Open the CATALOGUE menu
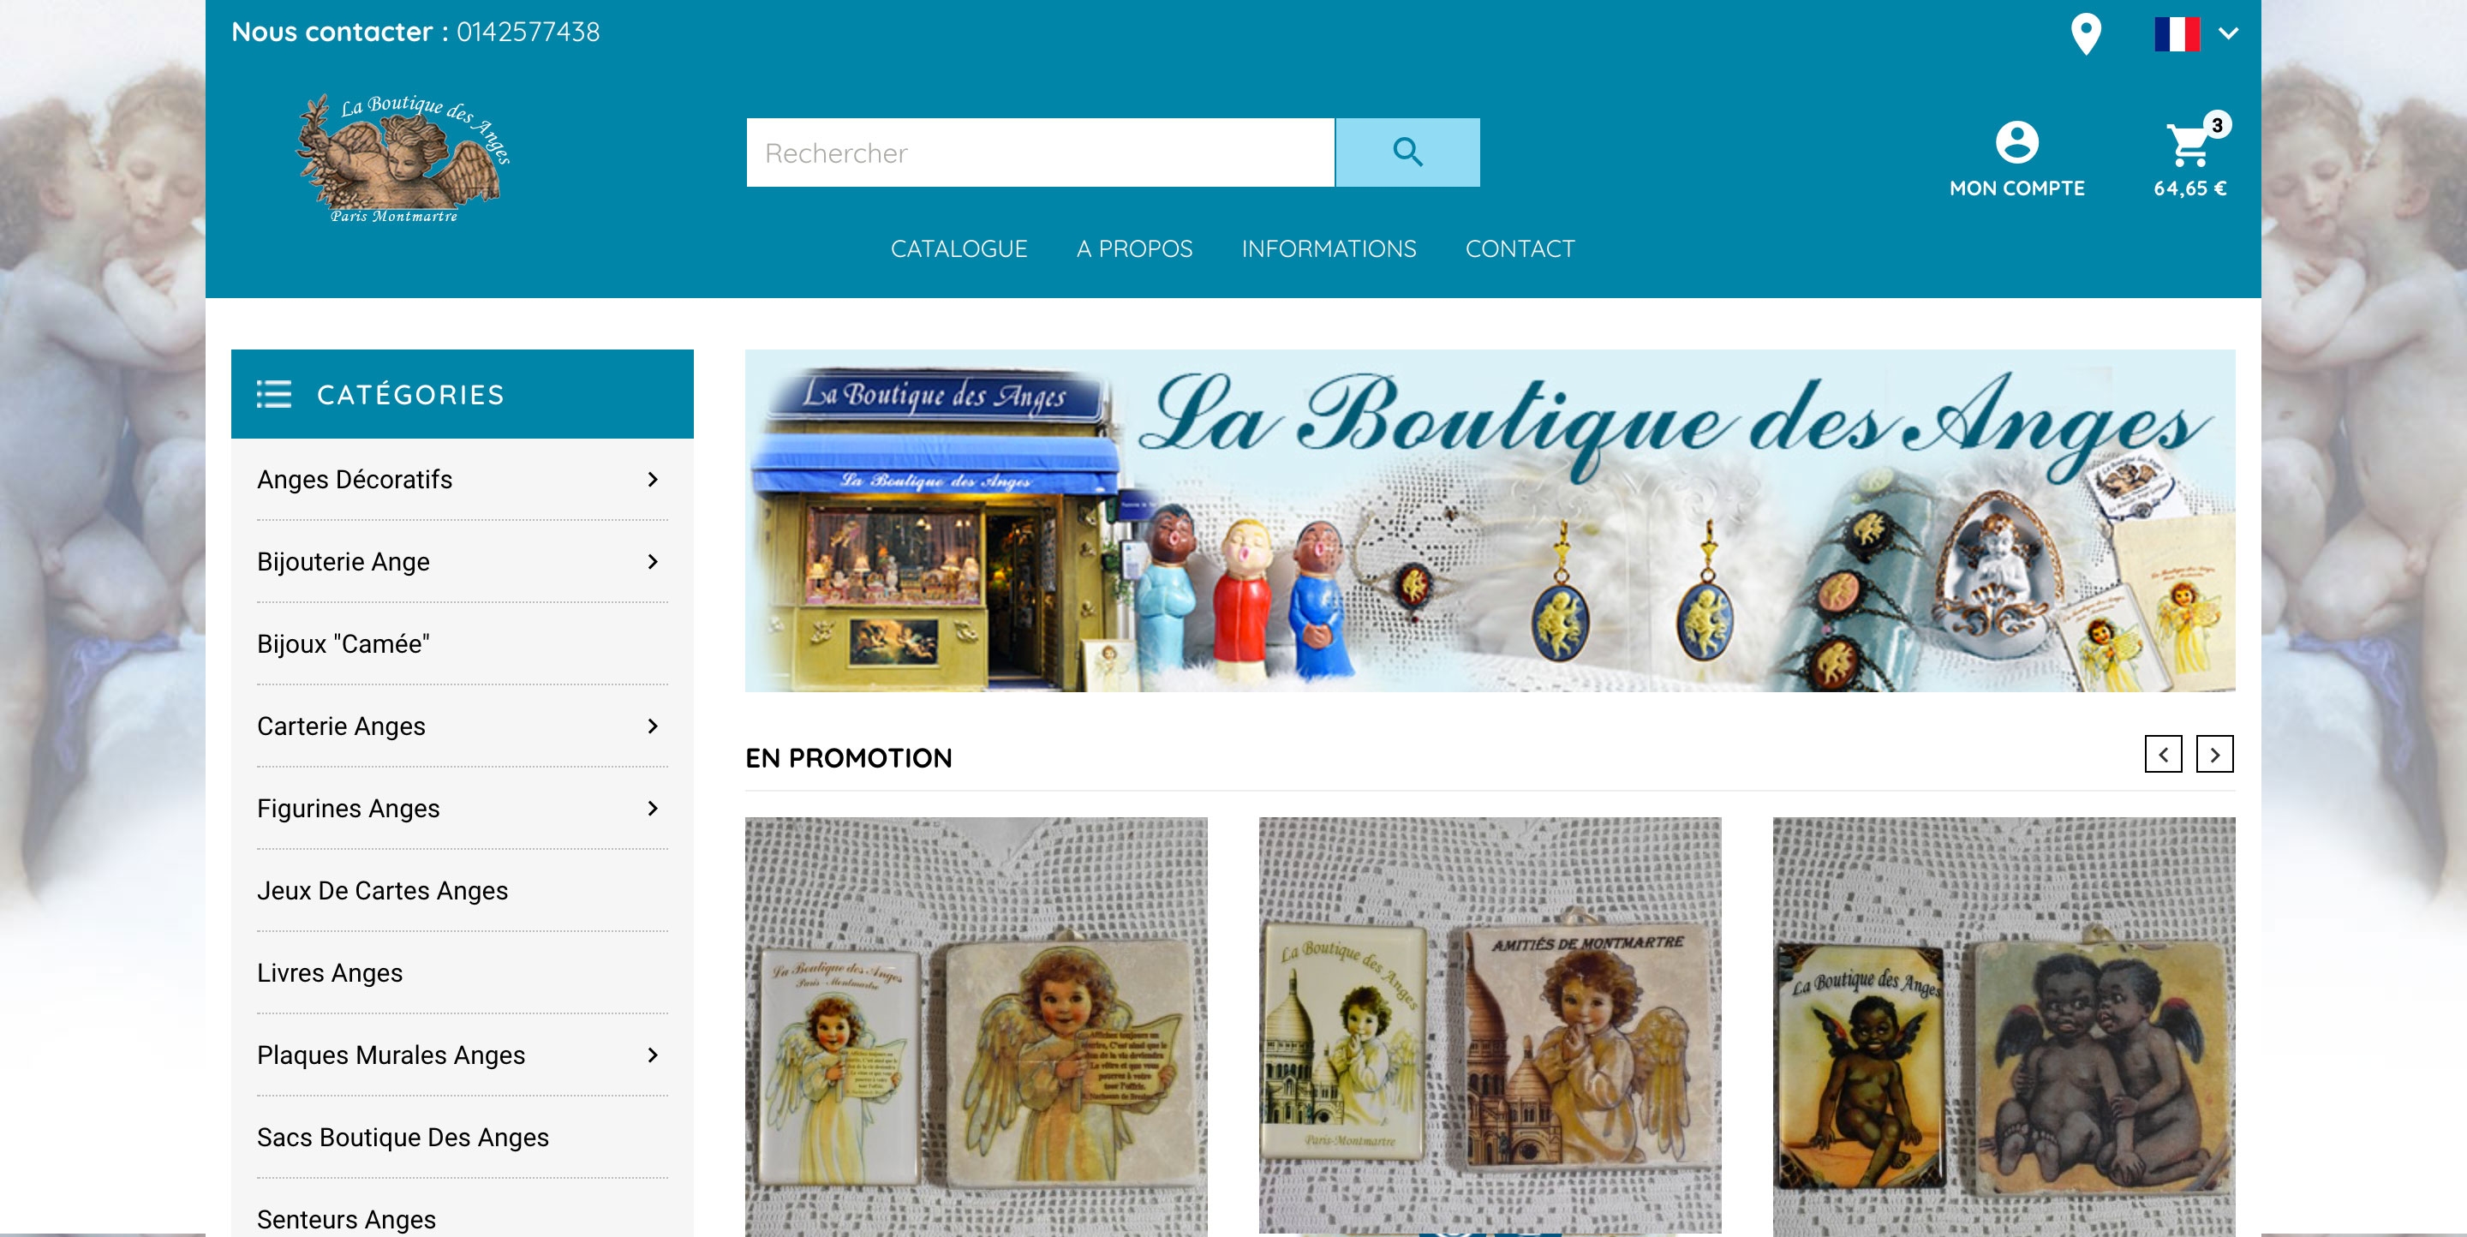Image resolution: width=2467 pixels, height=1237 pixels. point(959,249)
